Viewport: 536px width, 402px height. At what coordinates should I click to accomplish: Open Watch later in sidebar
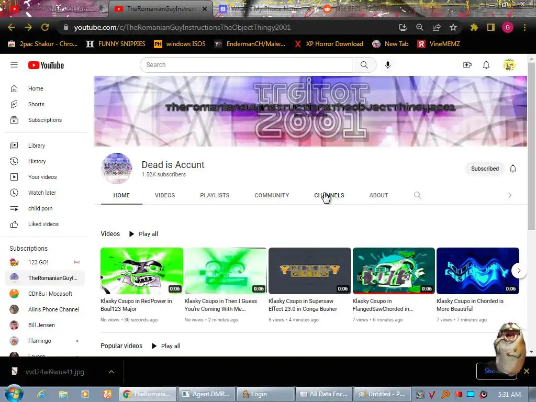(44, 193)
